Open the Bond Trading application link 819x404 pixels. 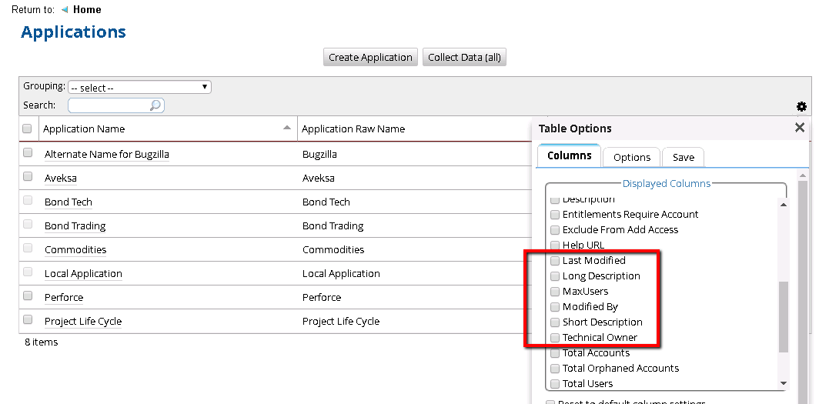coord(75,225)
